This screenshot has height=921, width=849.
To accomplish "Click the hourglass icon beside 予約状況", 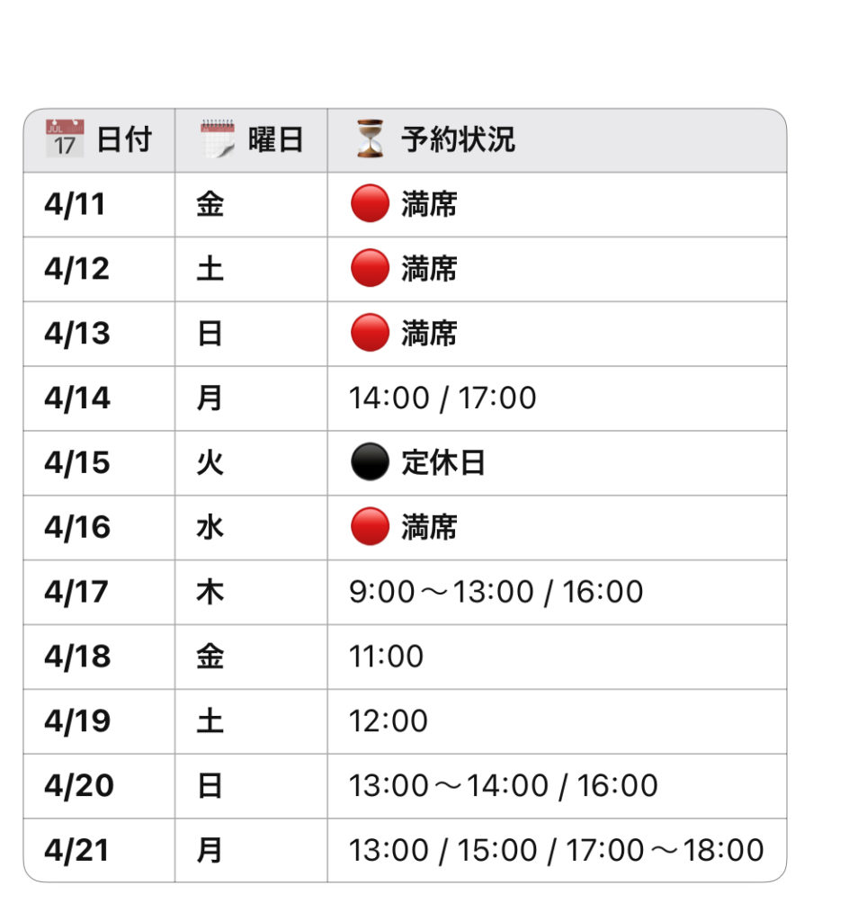I will point(370,139).
